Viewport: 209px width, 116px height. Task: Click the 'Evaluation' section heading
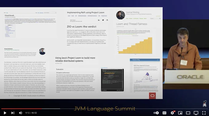60,69
